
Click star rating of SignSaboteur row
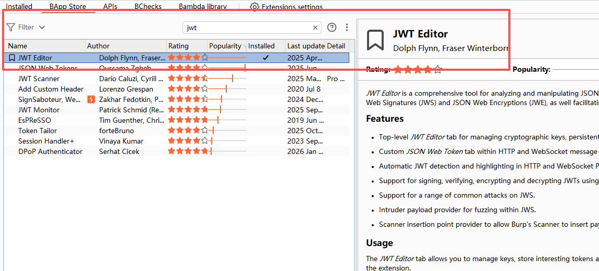pos(188,99)
